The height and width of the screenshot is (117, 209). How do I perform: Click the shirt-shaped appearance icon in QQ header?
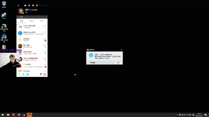point(33,5)
